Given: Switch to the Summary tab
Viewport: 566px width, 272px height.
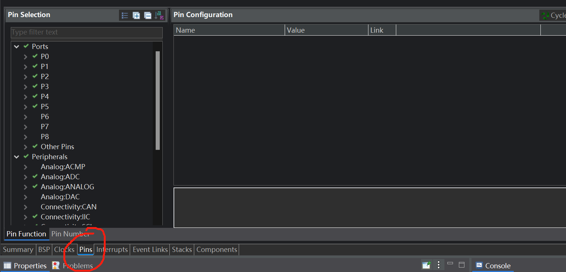Looking at the screenshot, I should (x=18, y=249).
